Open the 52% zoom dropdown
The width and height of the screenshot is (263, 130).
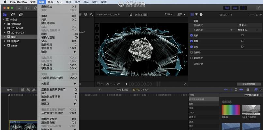click(x=168, y=14)
